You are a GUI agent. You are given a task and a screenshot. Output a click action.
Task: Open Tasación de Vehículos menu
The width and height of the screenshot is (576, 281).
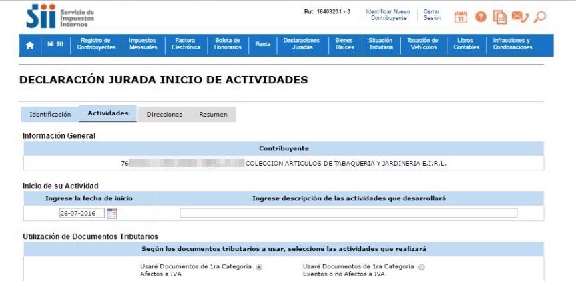click(423, 44)
